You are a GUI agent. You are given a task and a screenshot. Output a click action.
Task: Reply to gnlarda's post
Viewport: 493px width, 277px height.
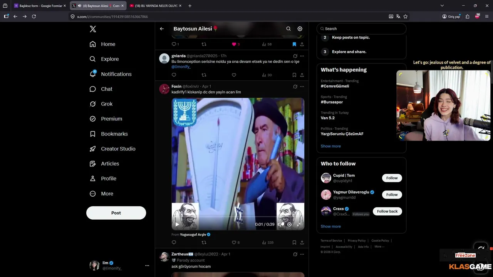click(174, 75)
